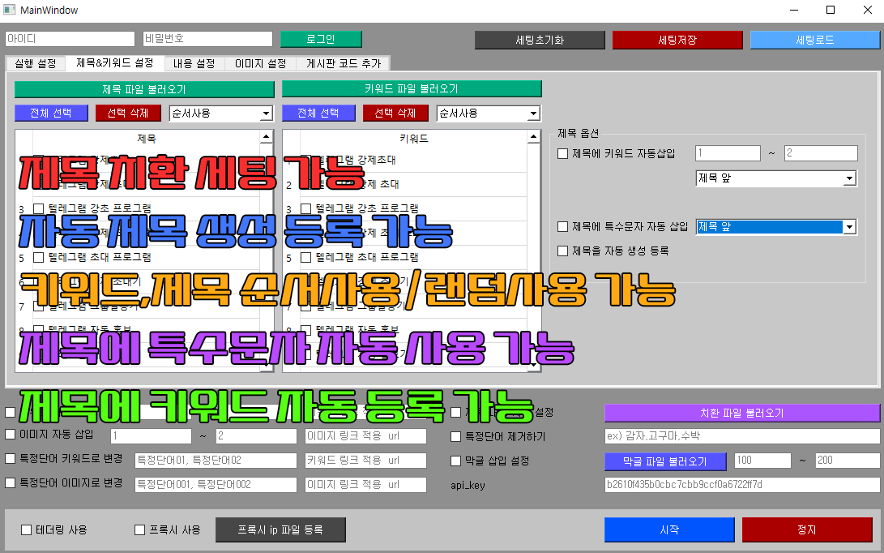Click 프록시 ip 파일 등록 button
Image resolution: width=884 pixels, height=553 pixels.
point(280,530)
